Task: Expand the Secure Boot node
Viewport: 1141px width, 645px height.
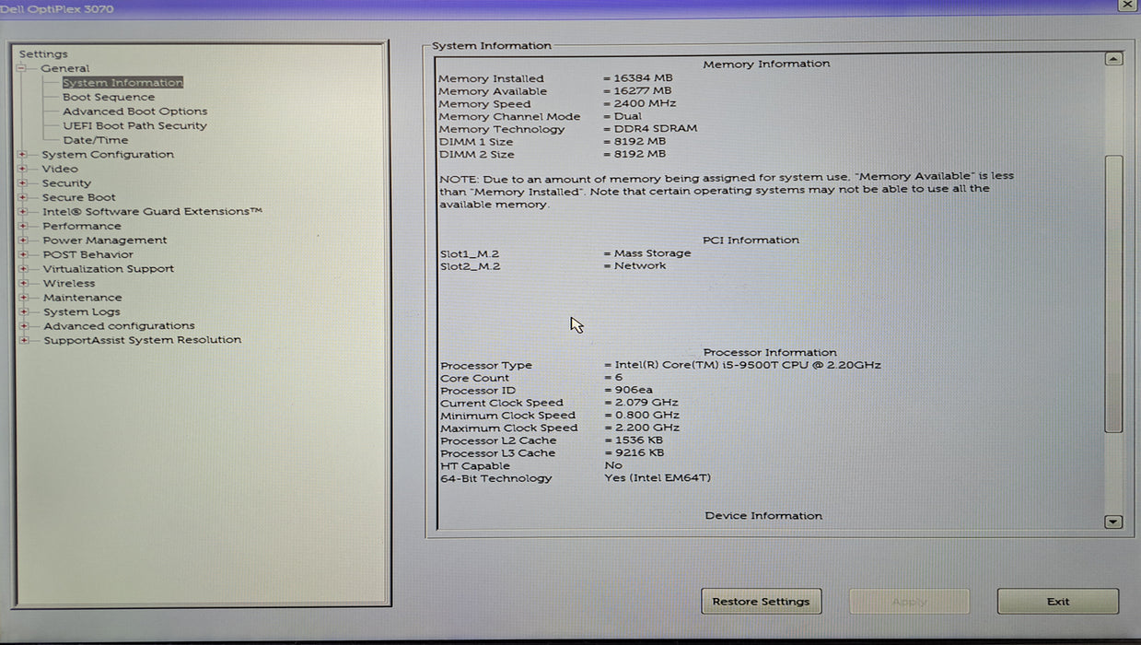Action: tap(22, 197)
